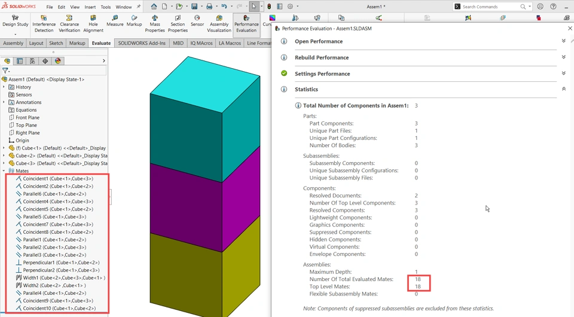Click the Rebuild traffic light icon
The height and width of the screenshot is (317, 574).
269,7
